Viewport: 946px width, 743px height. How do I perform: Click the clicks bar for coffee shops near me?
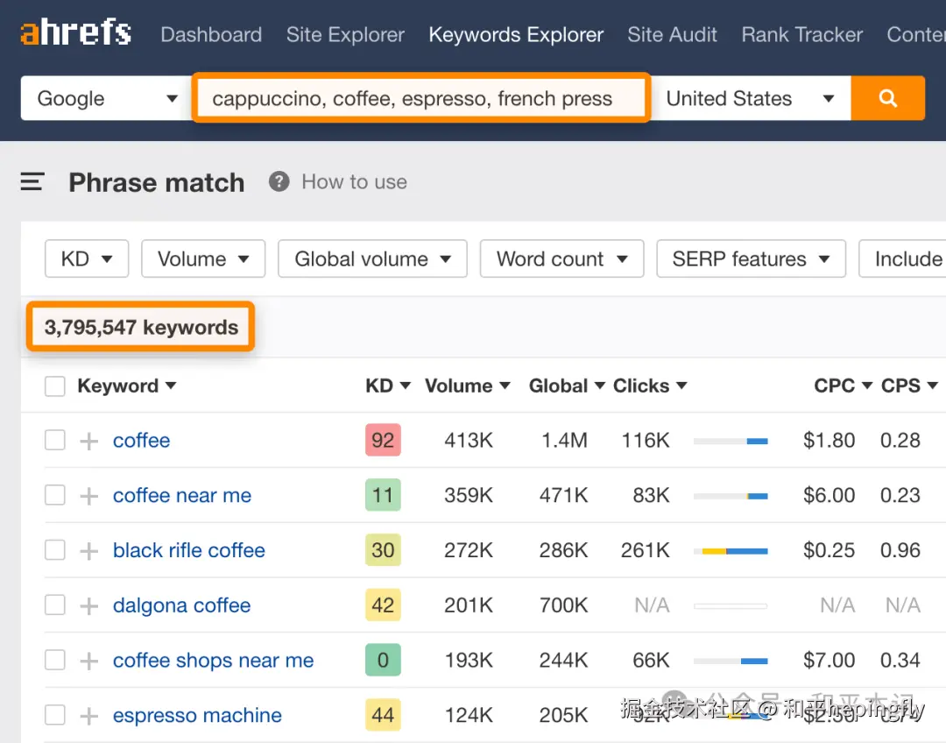coord(731,661)
